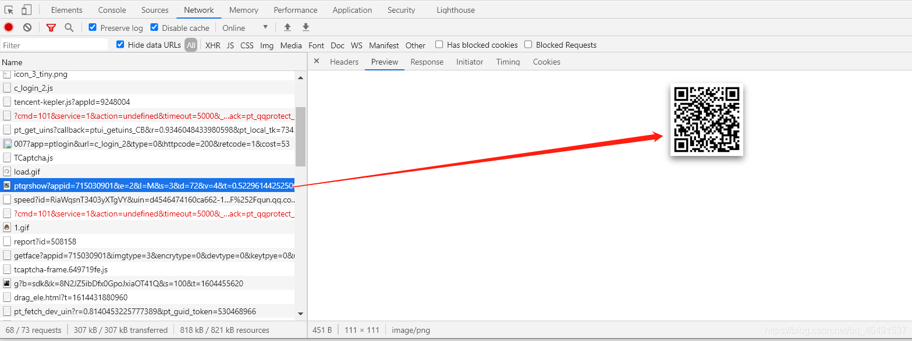Select load.gif request

tap(147, 172)
